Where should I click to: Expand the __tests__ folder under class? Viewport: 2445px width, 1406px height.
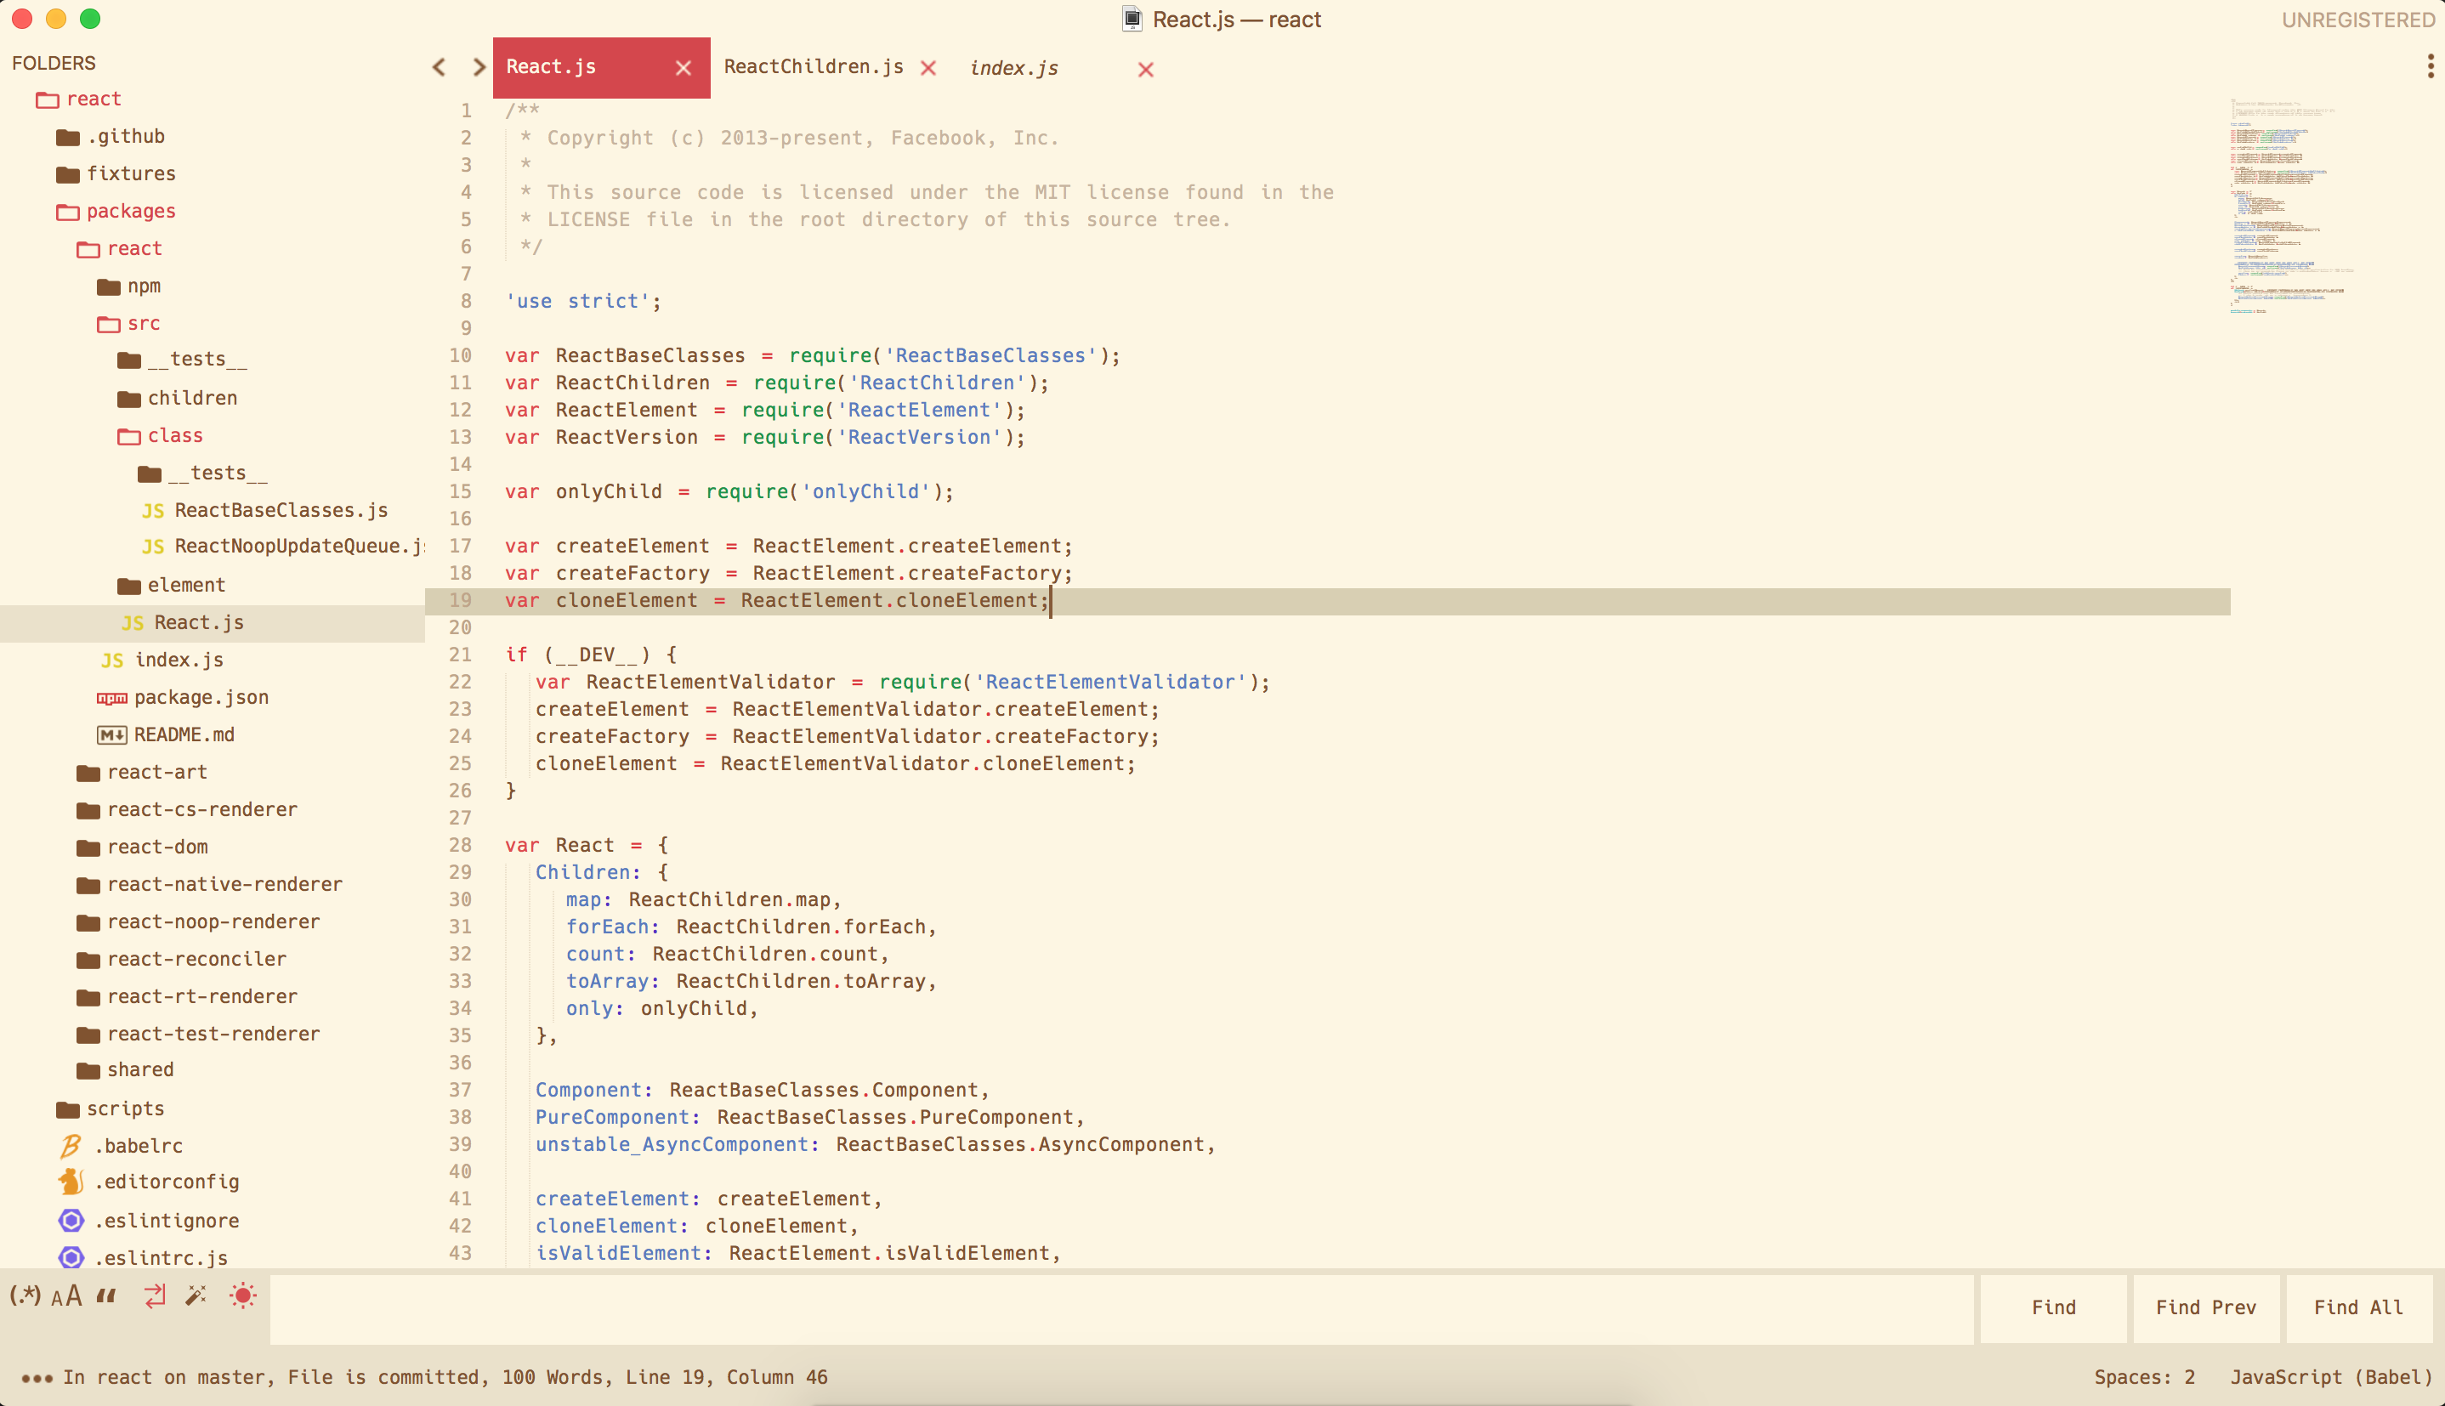tap(215, 472)
